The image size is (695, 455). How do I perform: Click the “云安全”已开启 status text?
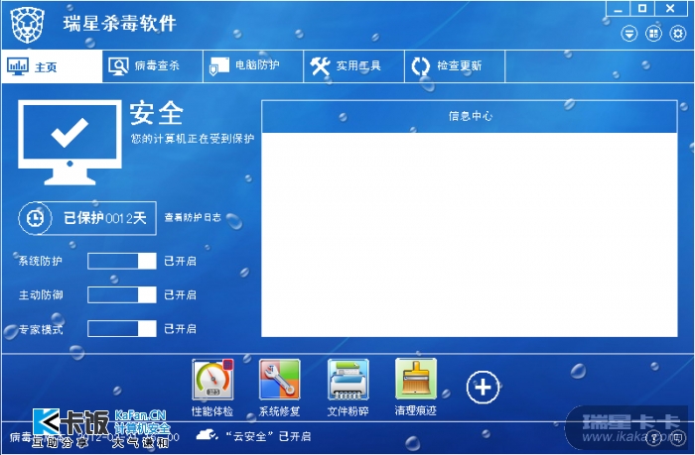click(268, 436)
